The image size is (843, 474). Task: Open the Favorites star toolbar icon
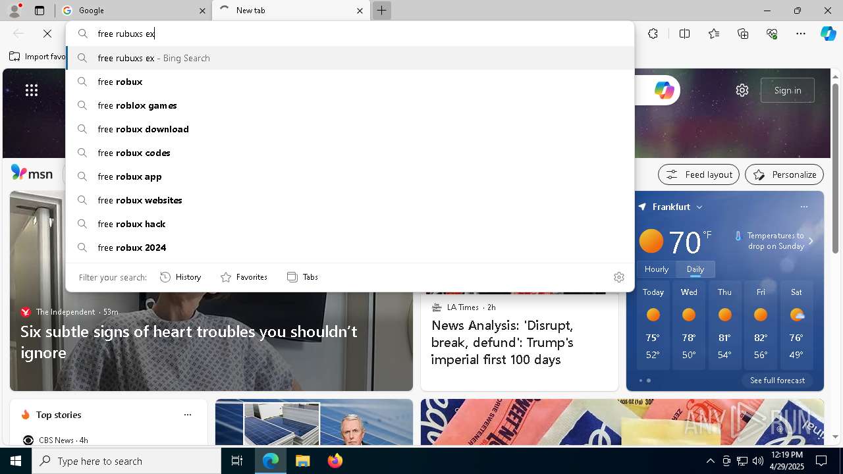click(714, 34)
